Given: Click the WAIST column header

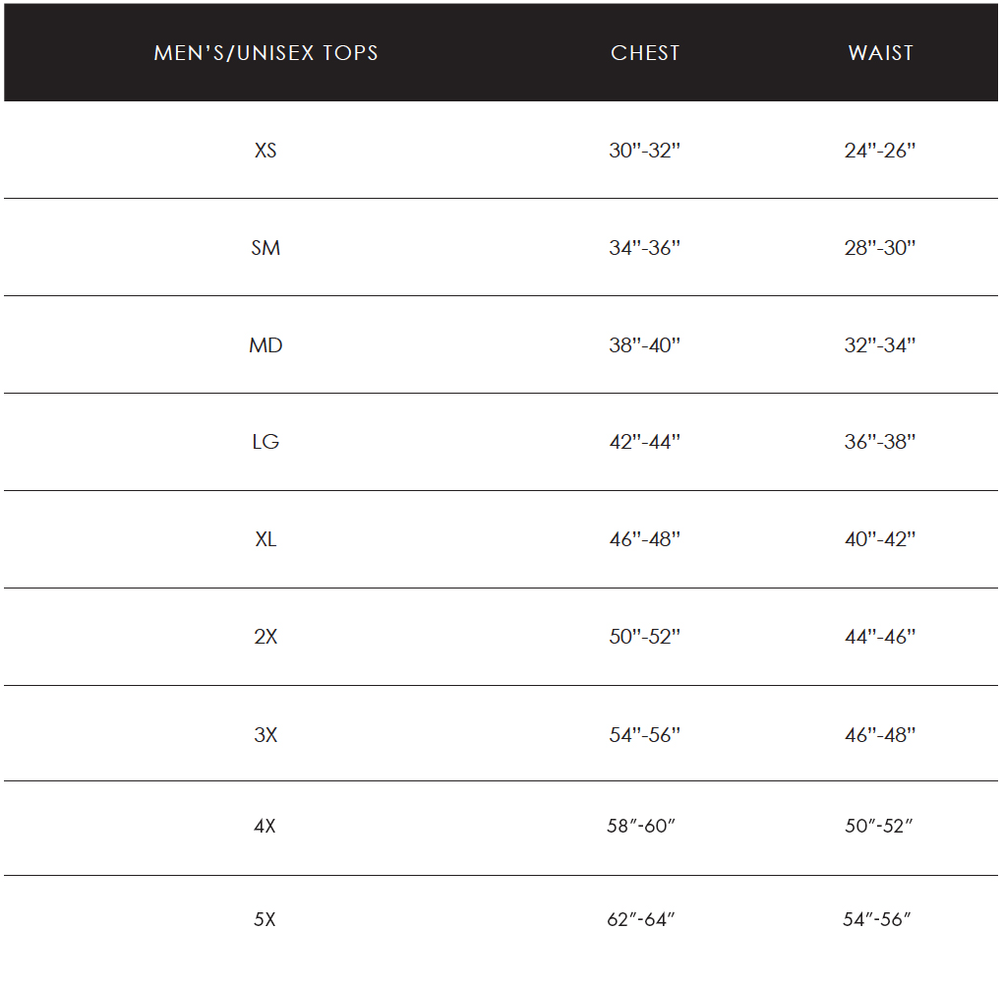Looking at the screenshot, I should [x=880, y=53].
